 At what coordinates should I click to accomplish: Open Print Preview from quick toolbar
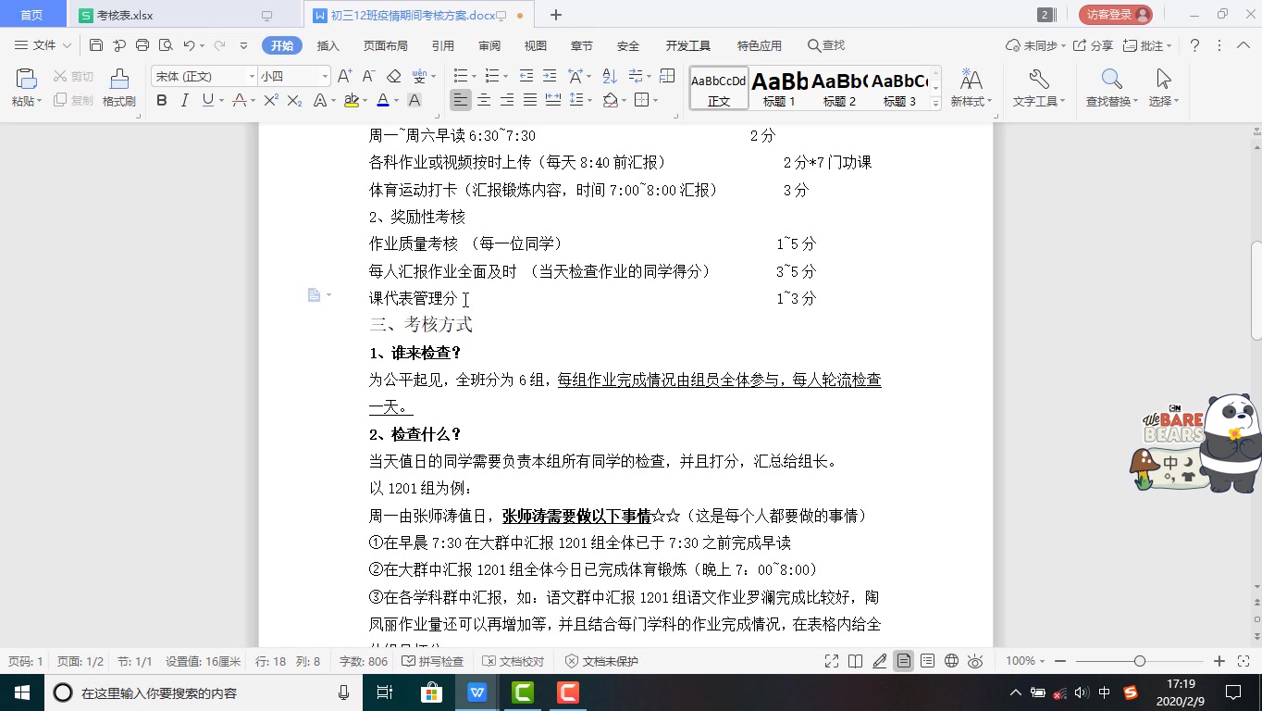click(x=166, y=45)
